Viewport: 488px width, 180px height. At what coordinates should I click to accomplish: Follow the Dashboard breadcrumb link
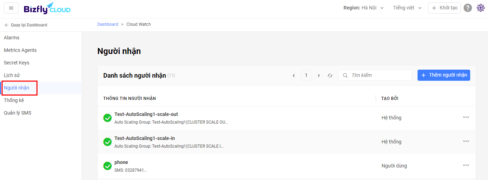(x=108, y=24)
